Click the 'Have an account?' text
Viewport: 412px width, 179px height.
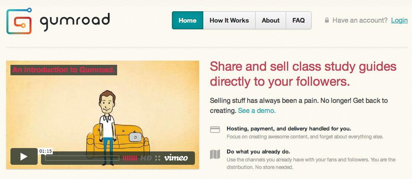360,20
